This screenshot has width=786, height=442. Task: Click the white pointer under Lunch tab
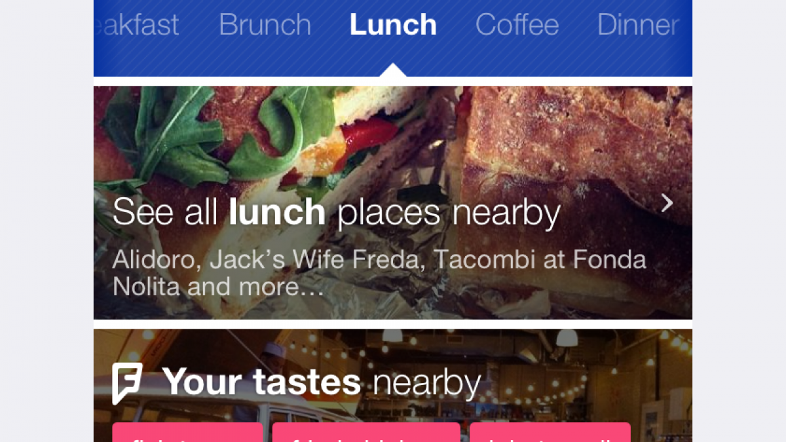coord(393,70)
